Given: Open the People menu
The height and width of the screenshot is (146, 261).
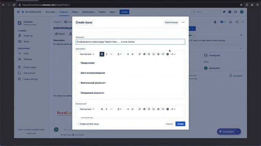Looking at the screenshot, I should pos(102,12).
